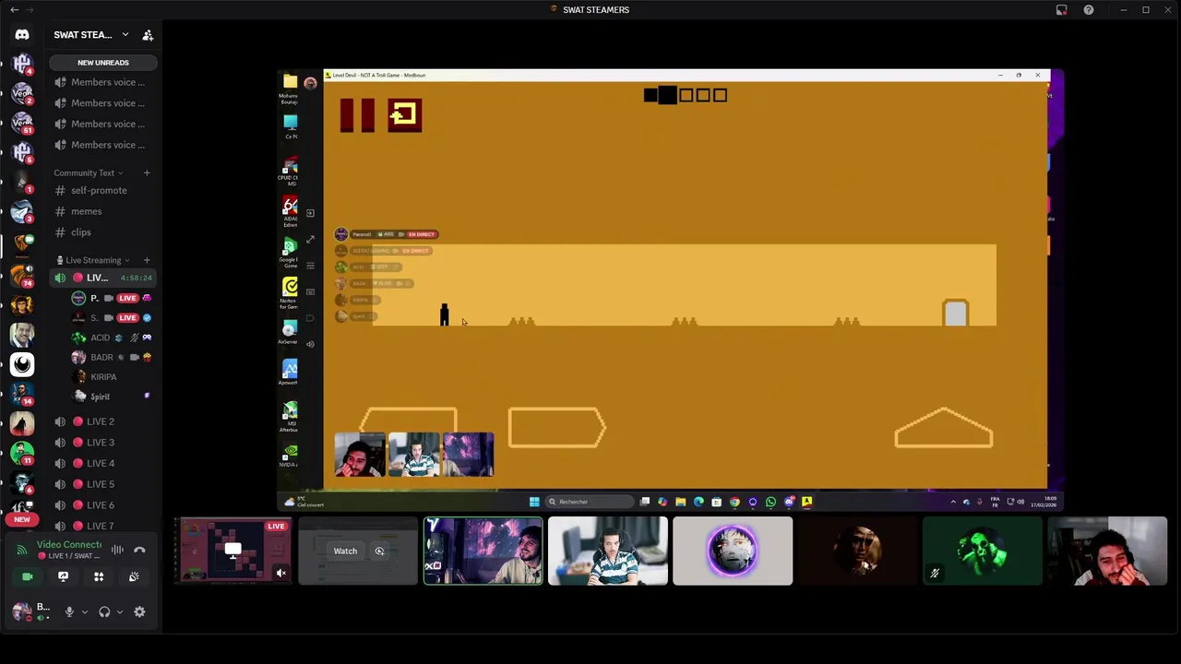Toggle noise suppression waveform icon
The image size is (1181, 664).
point(117,550)
